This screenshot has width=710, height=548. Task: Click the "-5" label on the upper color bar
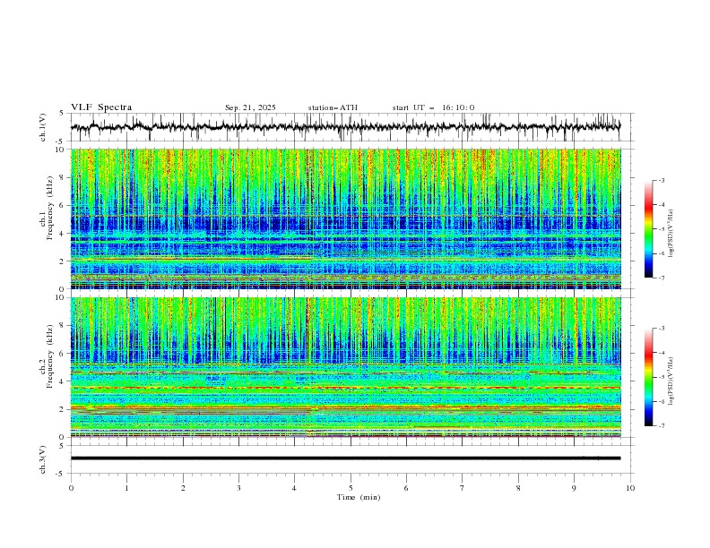tap(661, 229)
